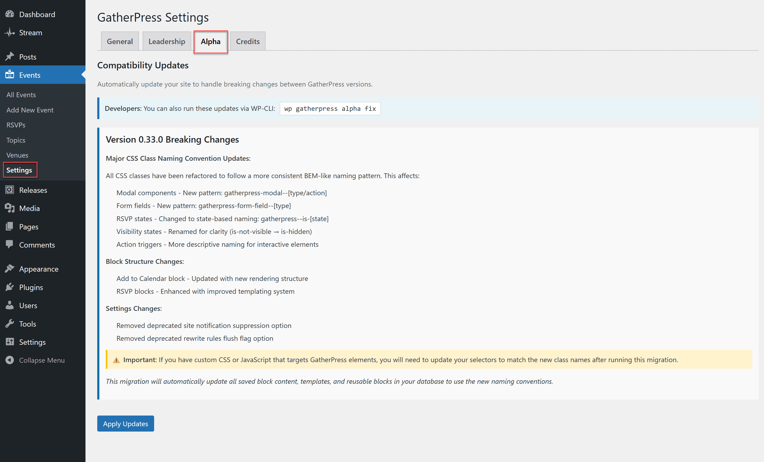
Task: Click the italic migration note sentence
Action: point(329,381)
